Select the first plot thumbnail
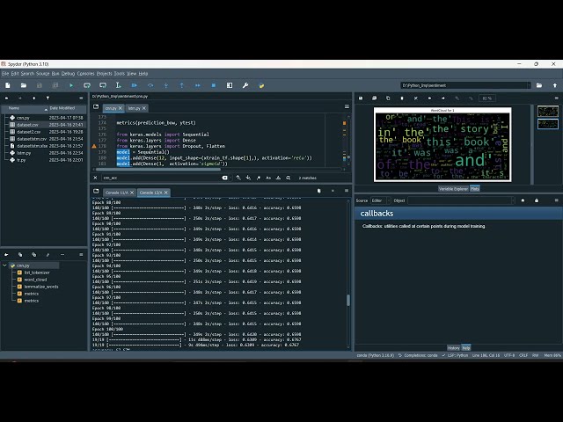The width and height of the screenshot is (563, 422). click(x=547, y=112)
